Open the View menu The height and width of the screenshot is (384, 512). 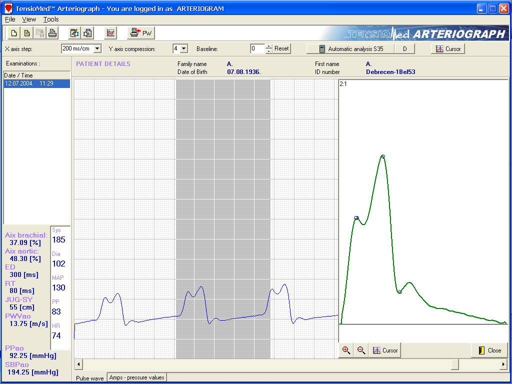(29, 19)
